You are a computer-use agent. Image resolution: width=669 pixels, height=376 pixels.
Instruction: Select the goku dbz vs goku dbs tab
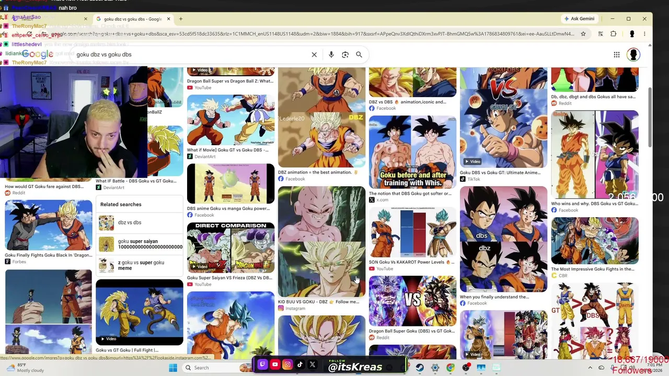pos(133,19)
